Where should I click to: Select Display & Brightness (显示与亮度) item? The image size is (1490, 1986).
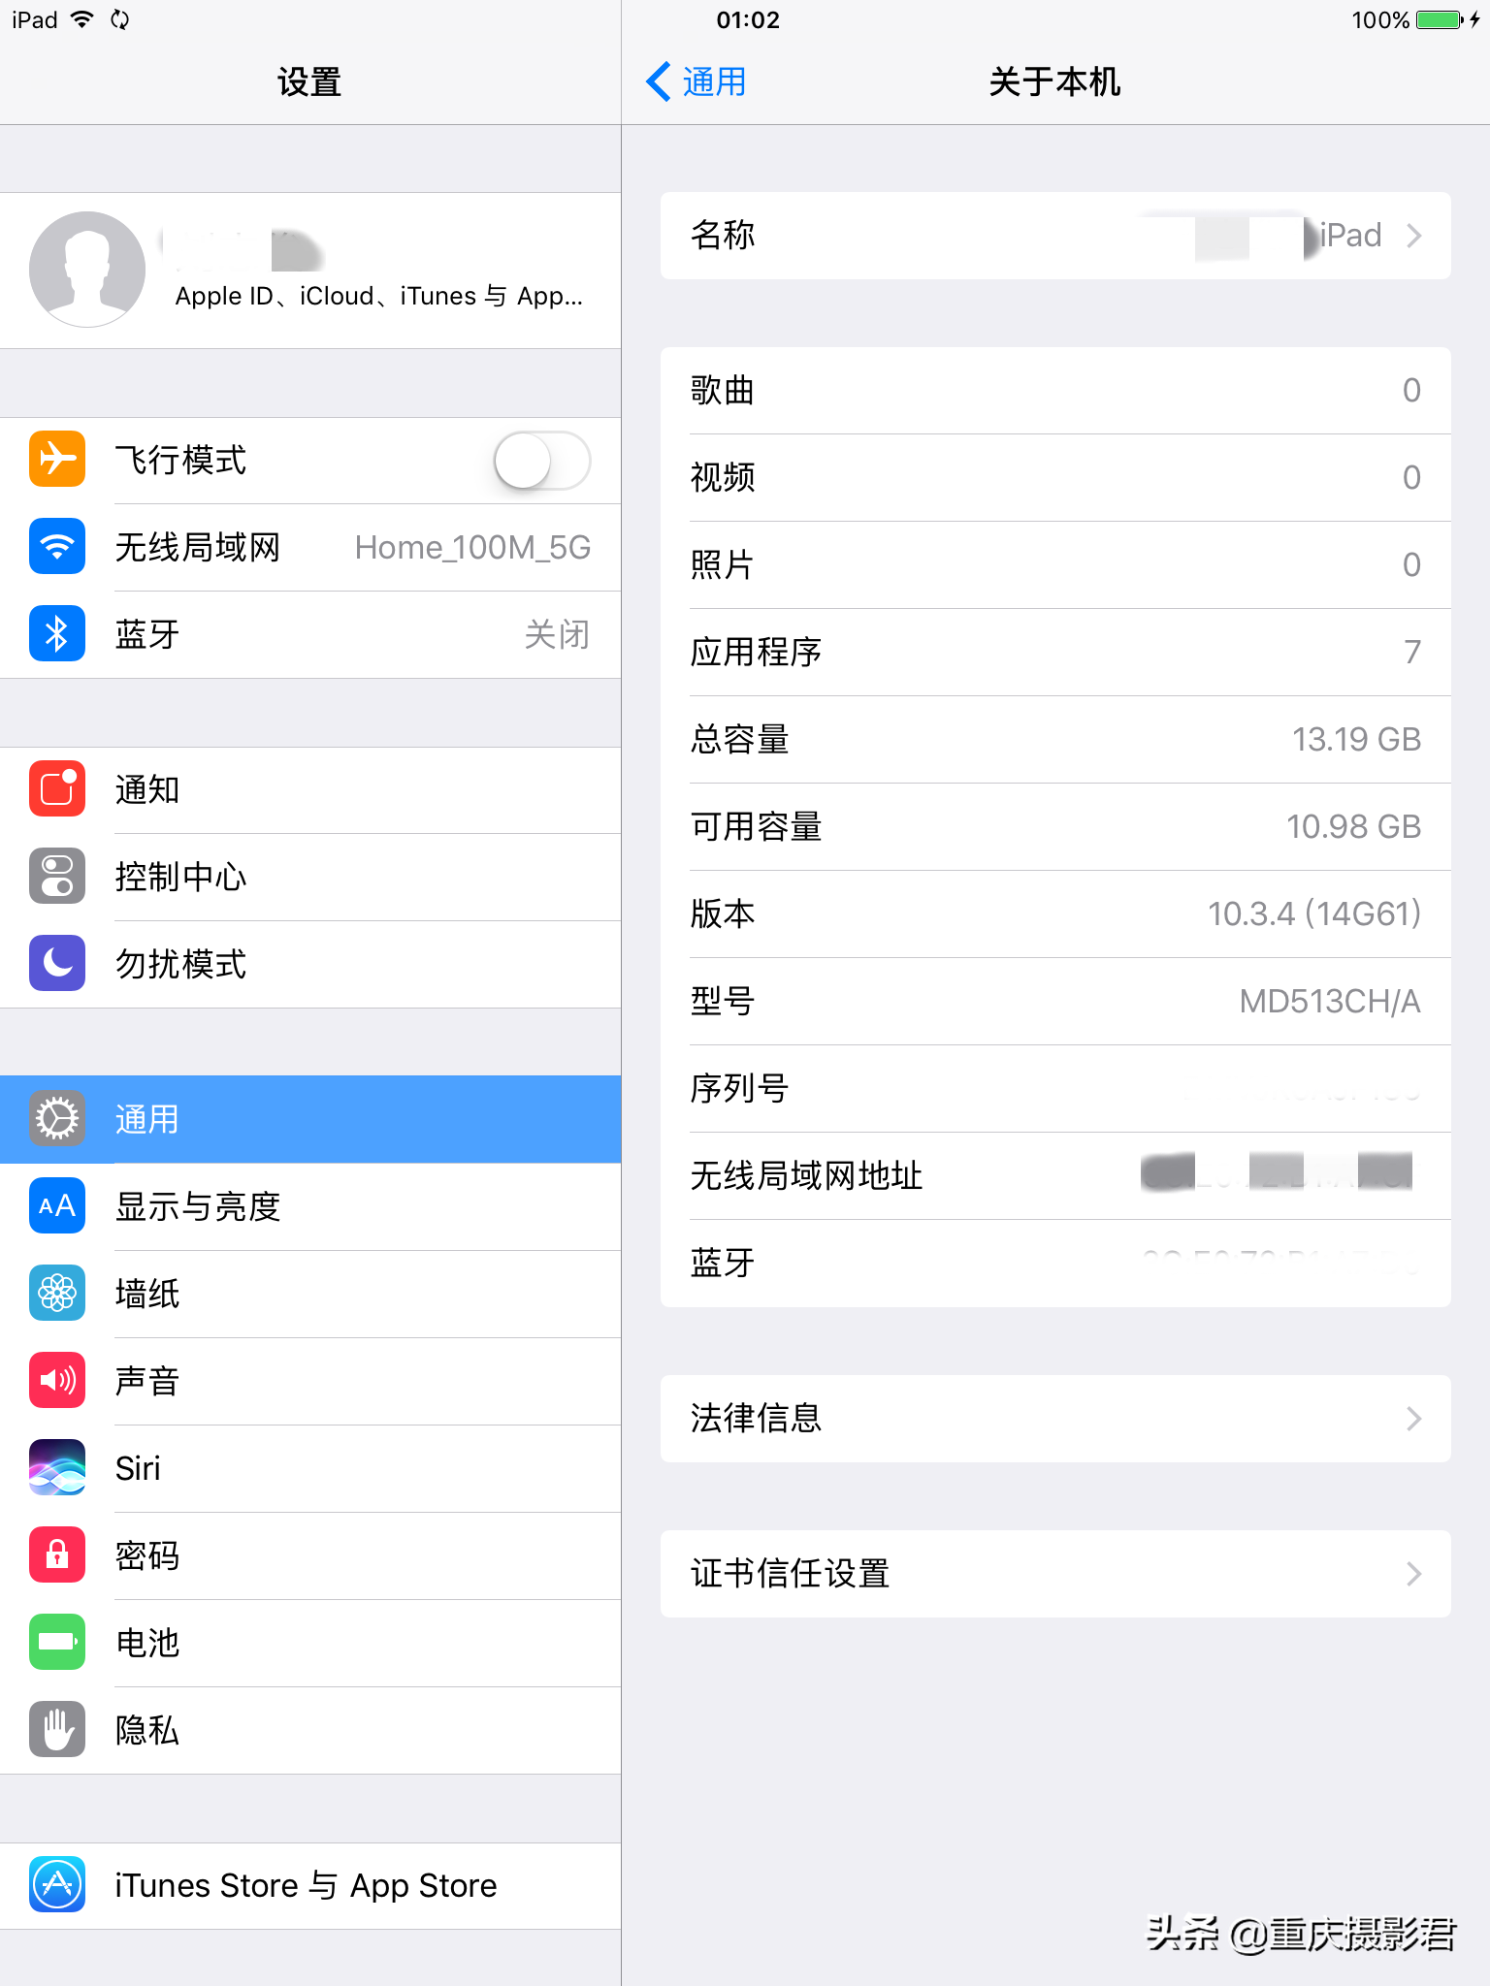point(310,1206)
